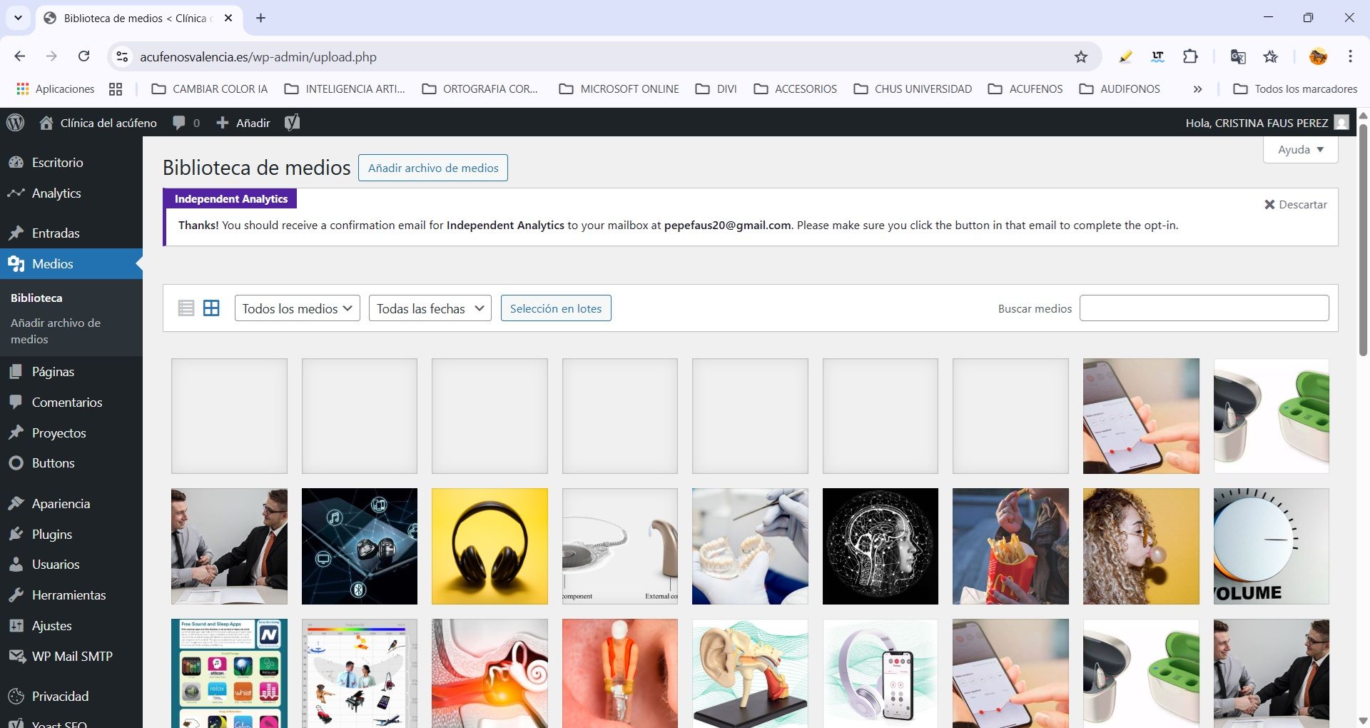Open the browser extensions puzzle icon
The image size is (1370, 728).
click(1190, 56)
